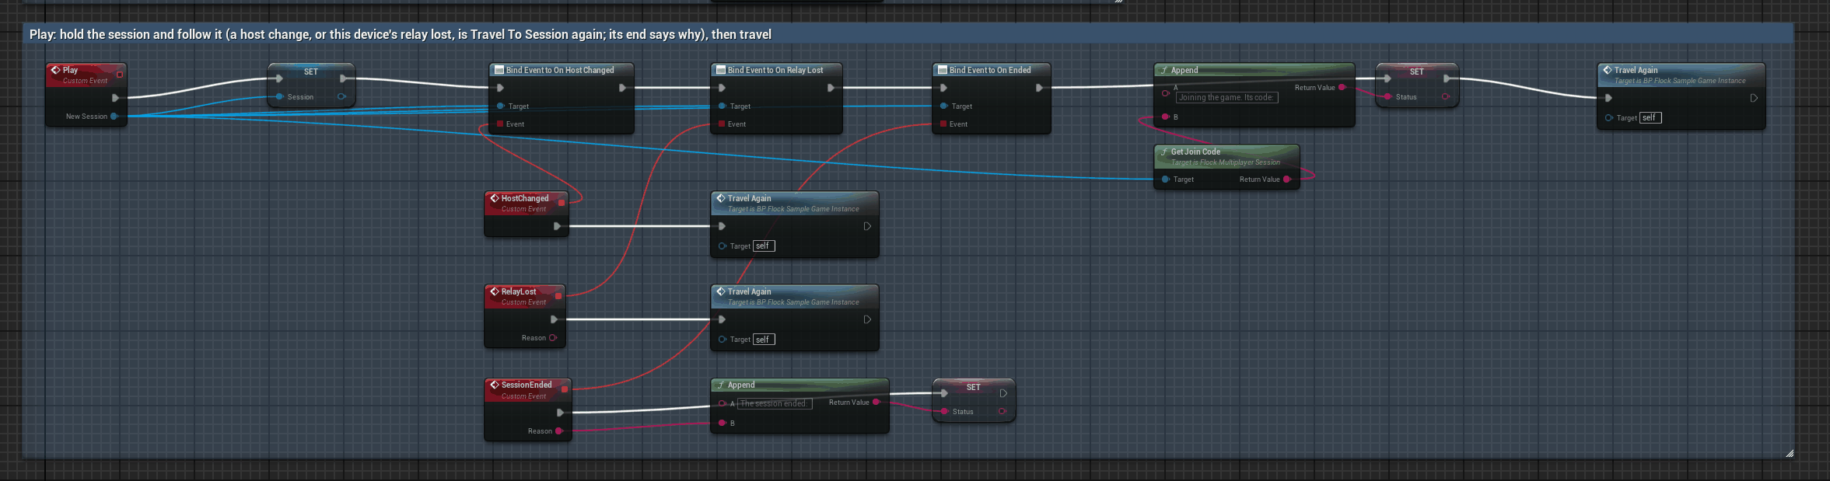The width and height of the screenshot is (1830, 481).
Task: Click the Play event's red delegate pin
Action: click(x=120, y=75)
